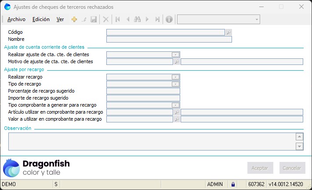Open the Tipo de recargo dropdown
The height and width of the screenshot is (190, 312).
click(176, 84)
